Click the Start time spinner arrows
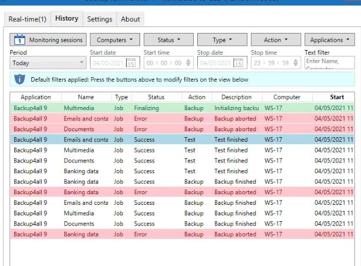The image size is (361, 266). 188,62
